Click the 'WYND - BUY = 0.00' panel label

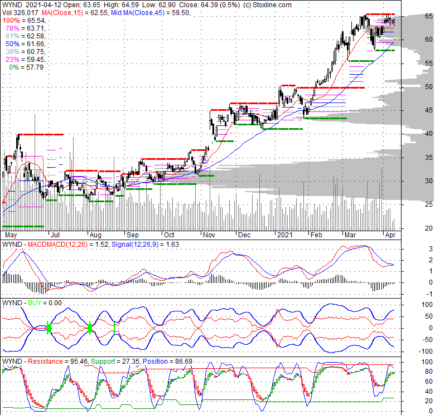coord(32,303)
